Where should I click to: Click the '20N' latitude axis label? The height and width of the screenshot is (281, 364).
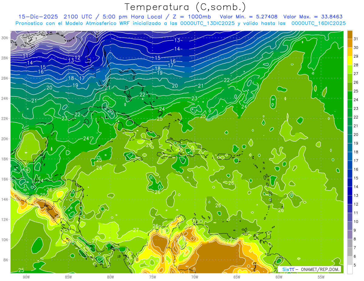(5, 139)
